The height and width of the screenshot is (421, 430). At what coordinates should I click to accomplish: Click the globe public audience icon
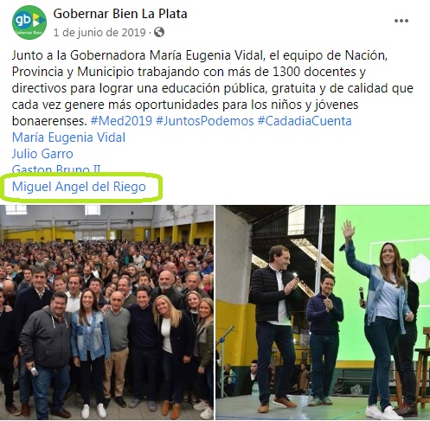pyautogui.click(x=159, y=32)
